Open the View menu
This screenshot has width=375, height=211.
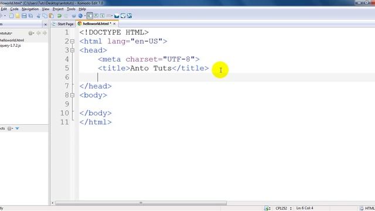click(x=46, y=9)
